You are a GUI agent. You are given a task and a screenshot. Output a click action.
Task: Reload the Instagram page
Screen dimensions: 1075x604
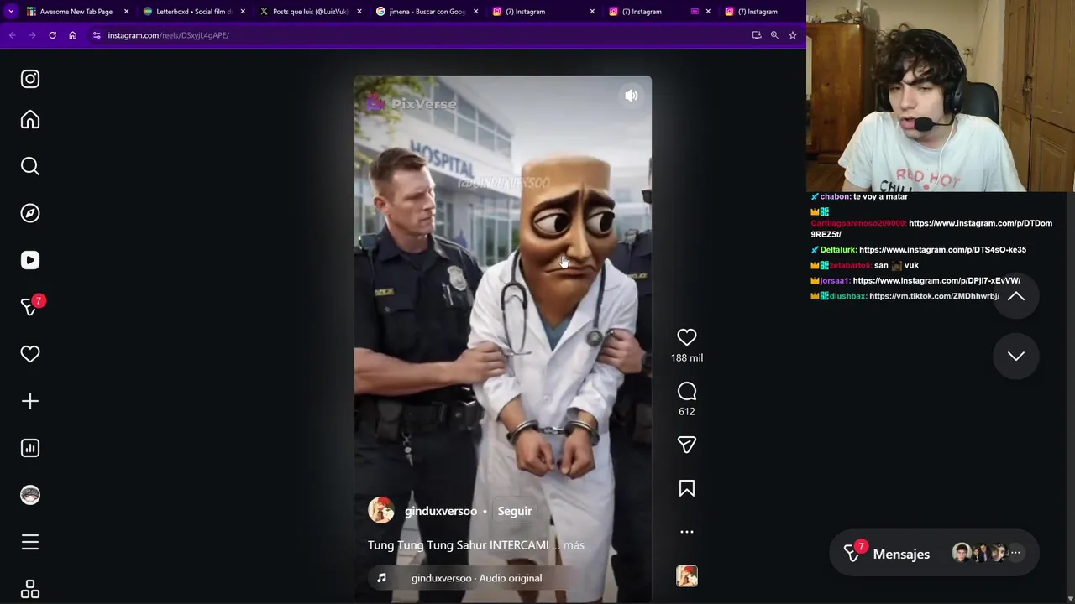[52, 35]
